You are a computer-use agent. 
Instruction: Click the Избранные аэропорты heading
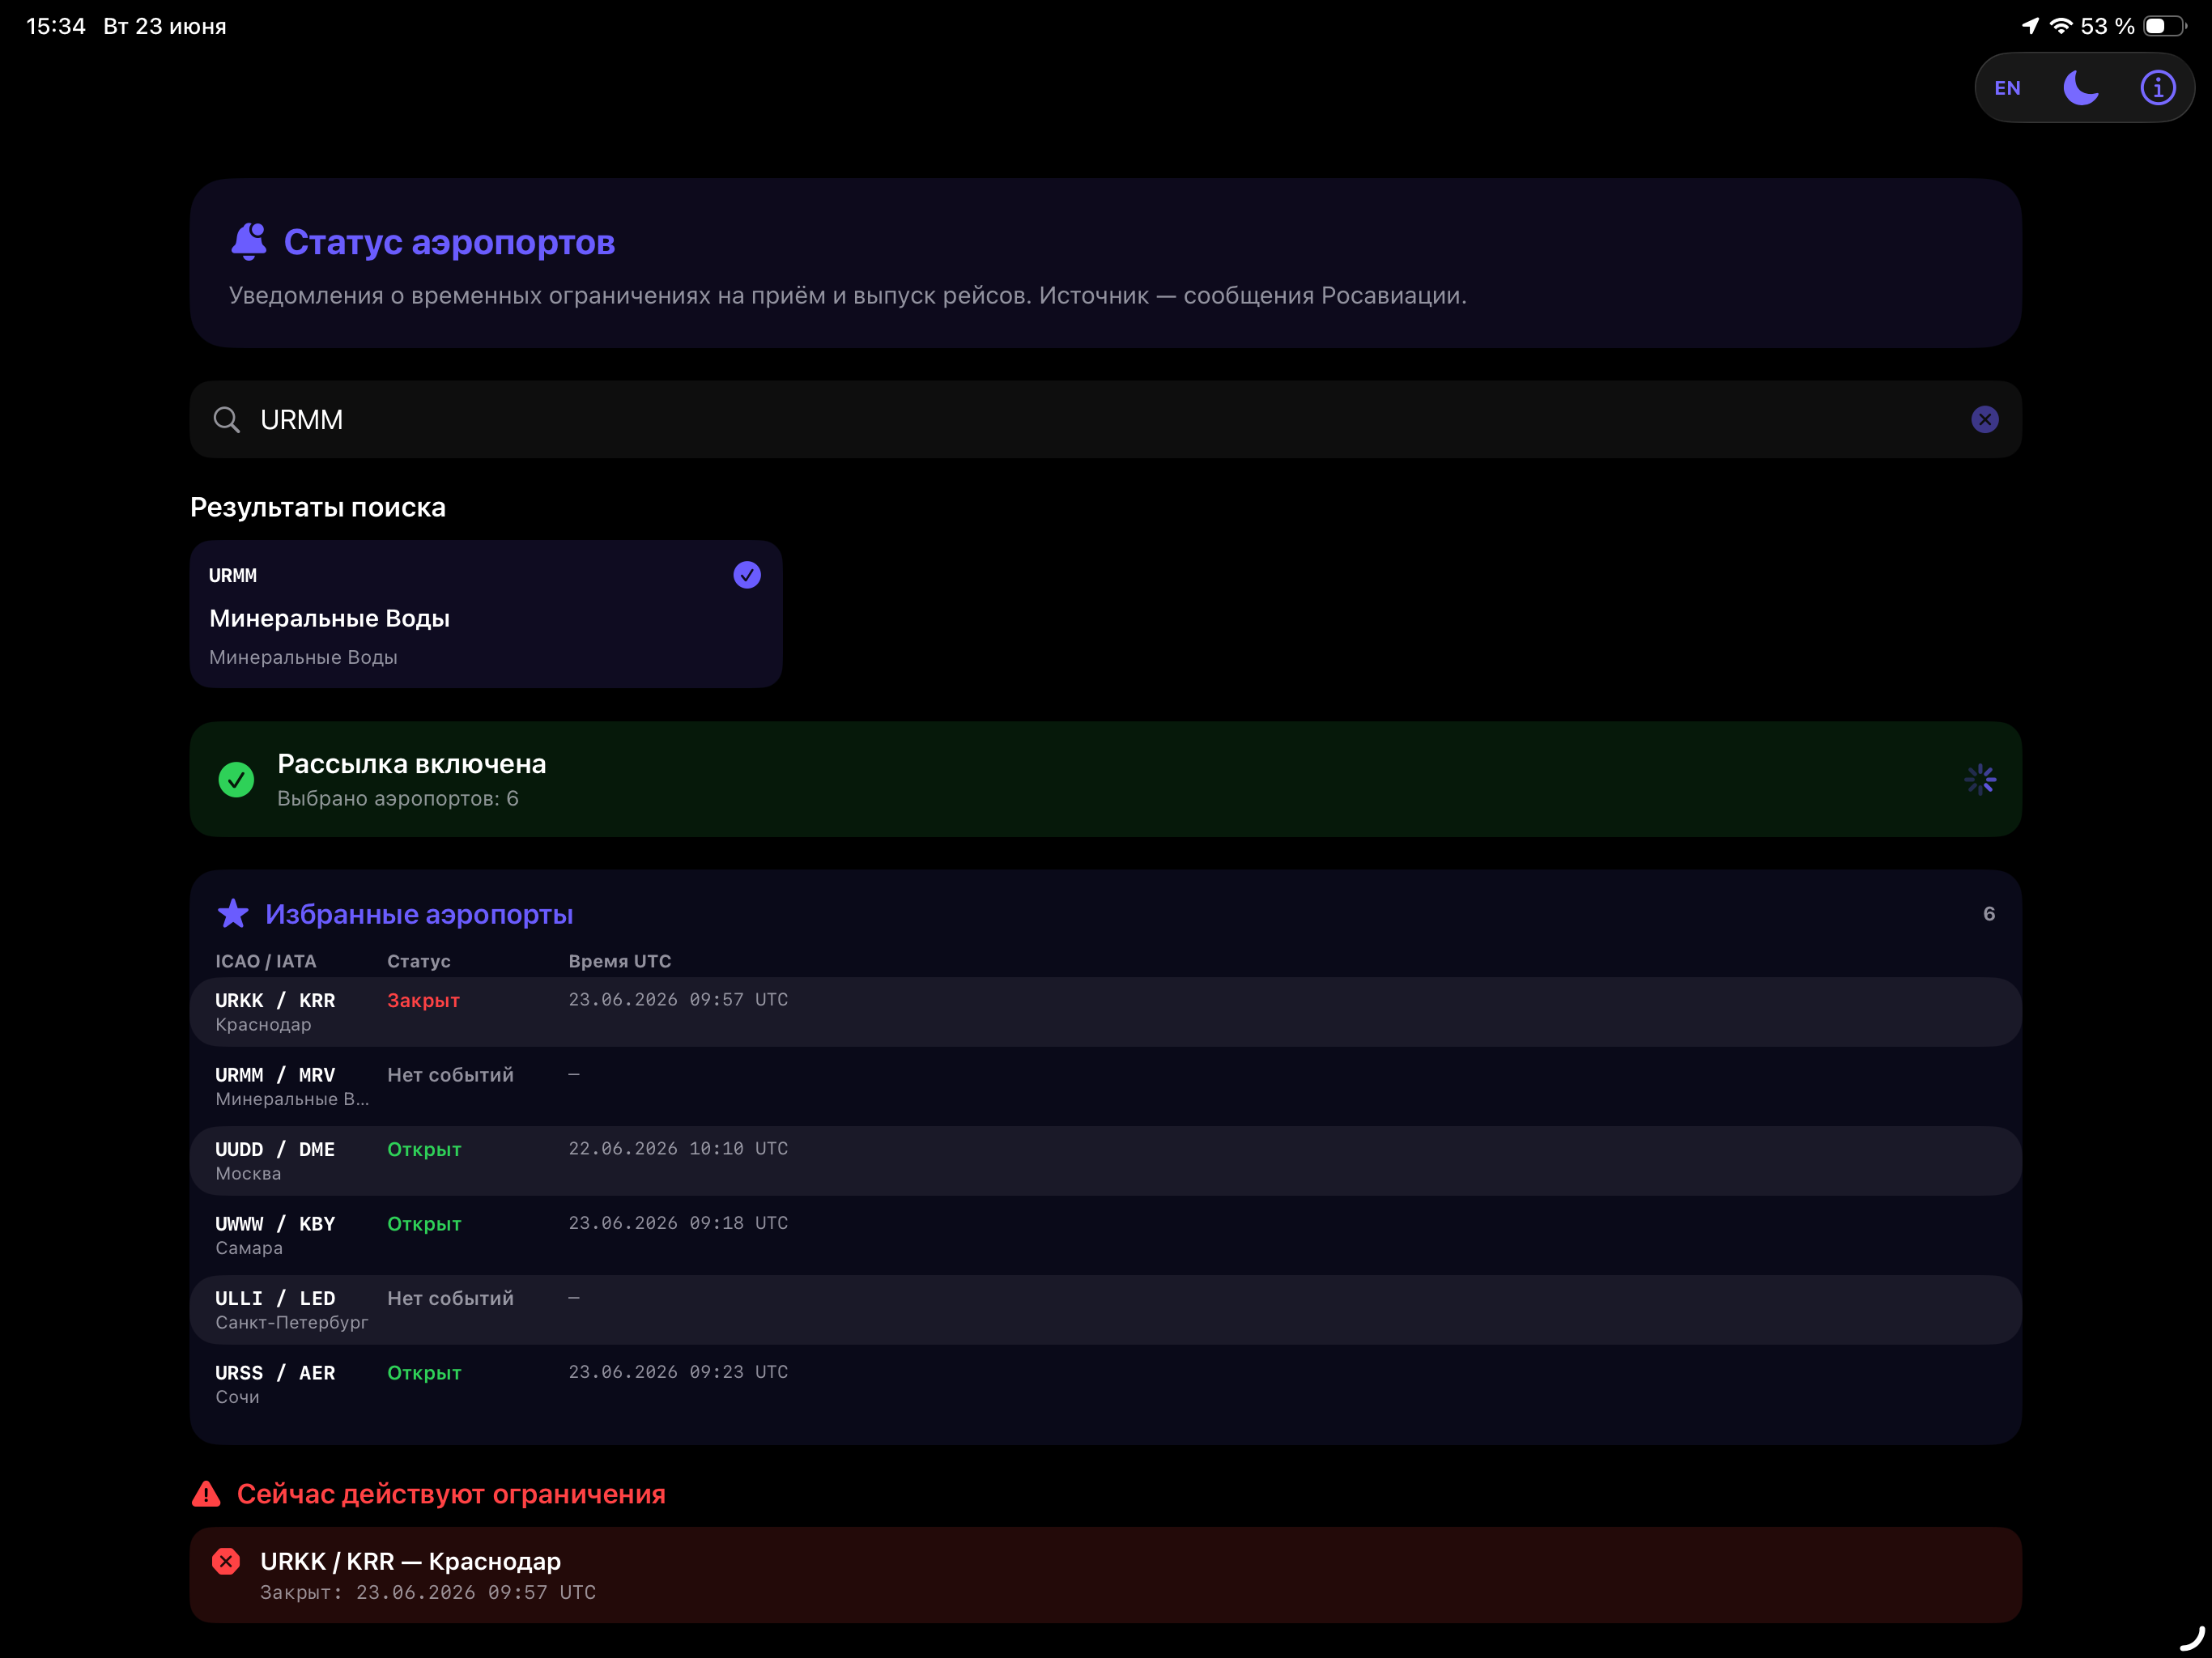coord(419,914)
